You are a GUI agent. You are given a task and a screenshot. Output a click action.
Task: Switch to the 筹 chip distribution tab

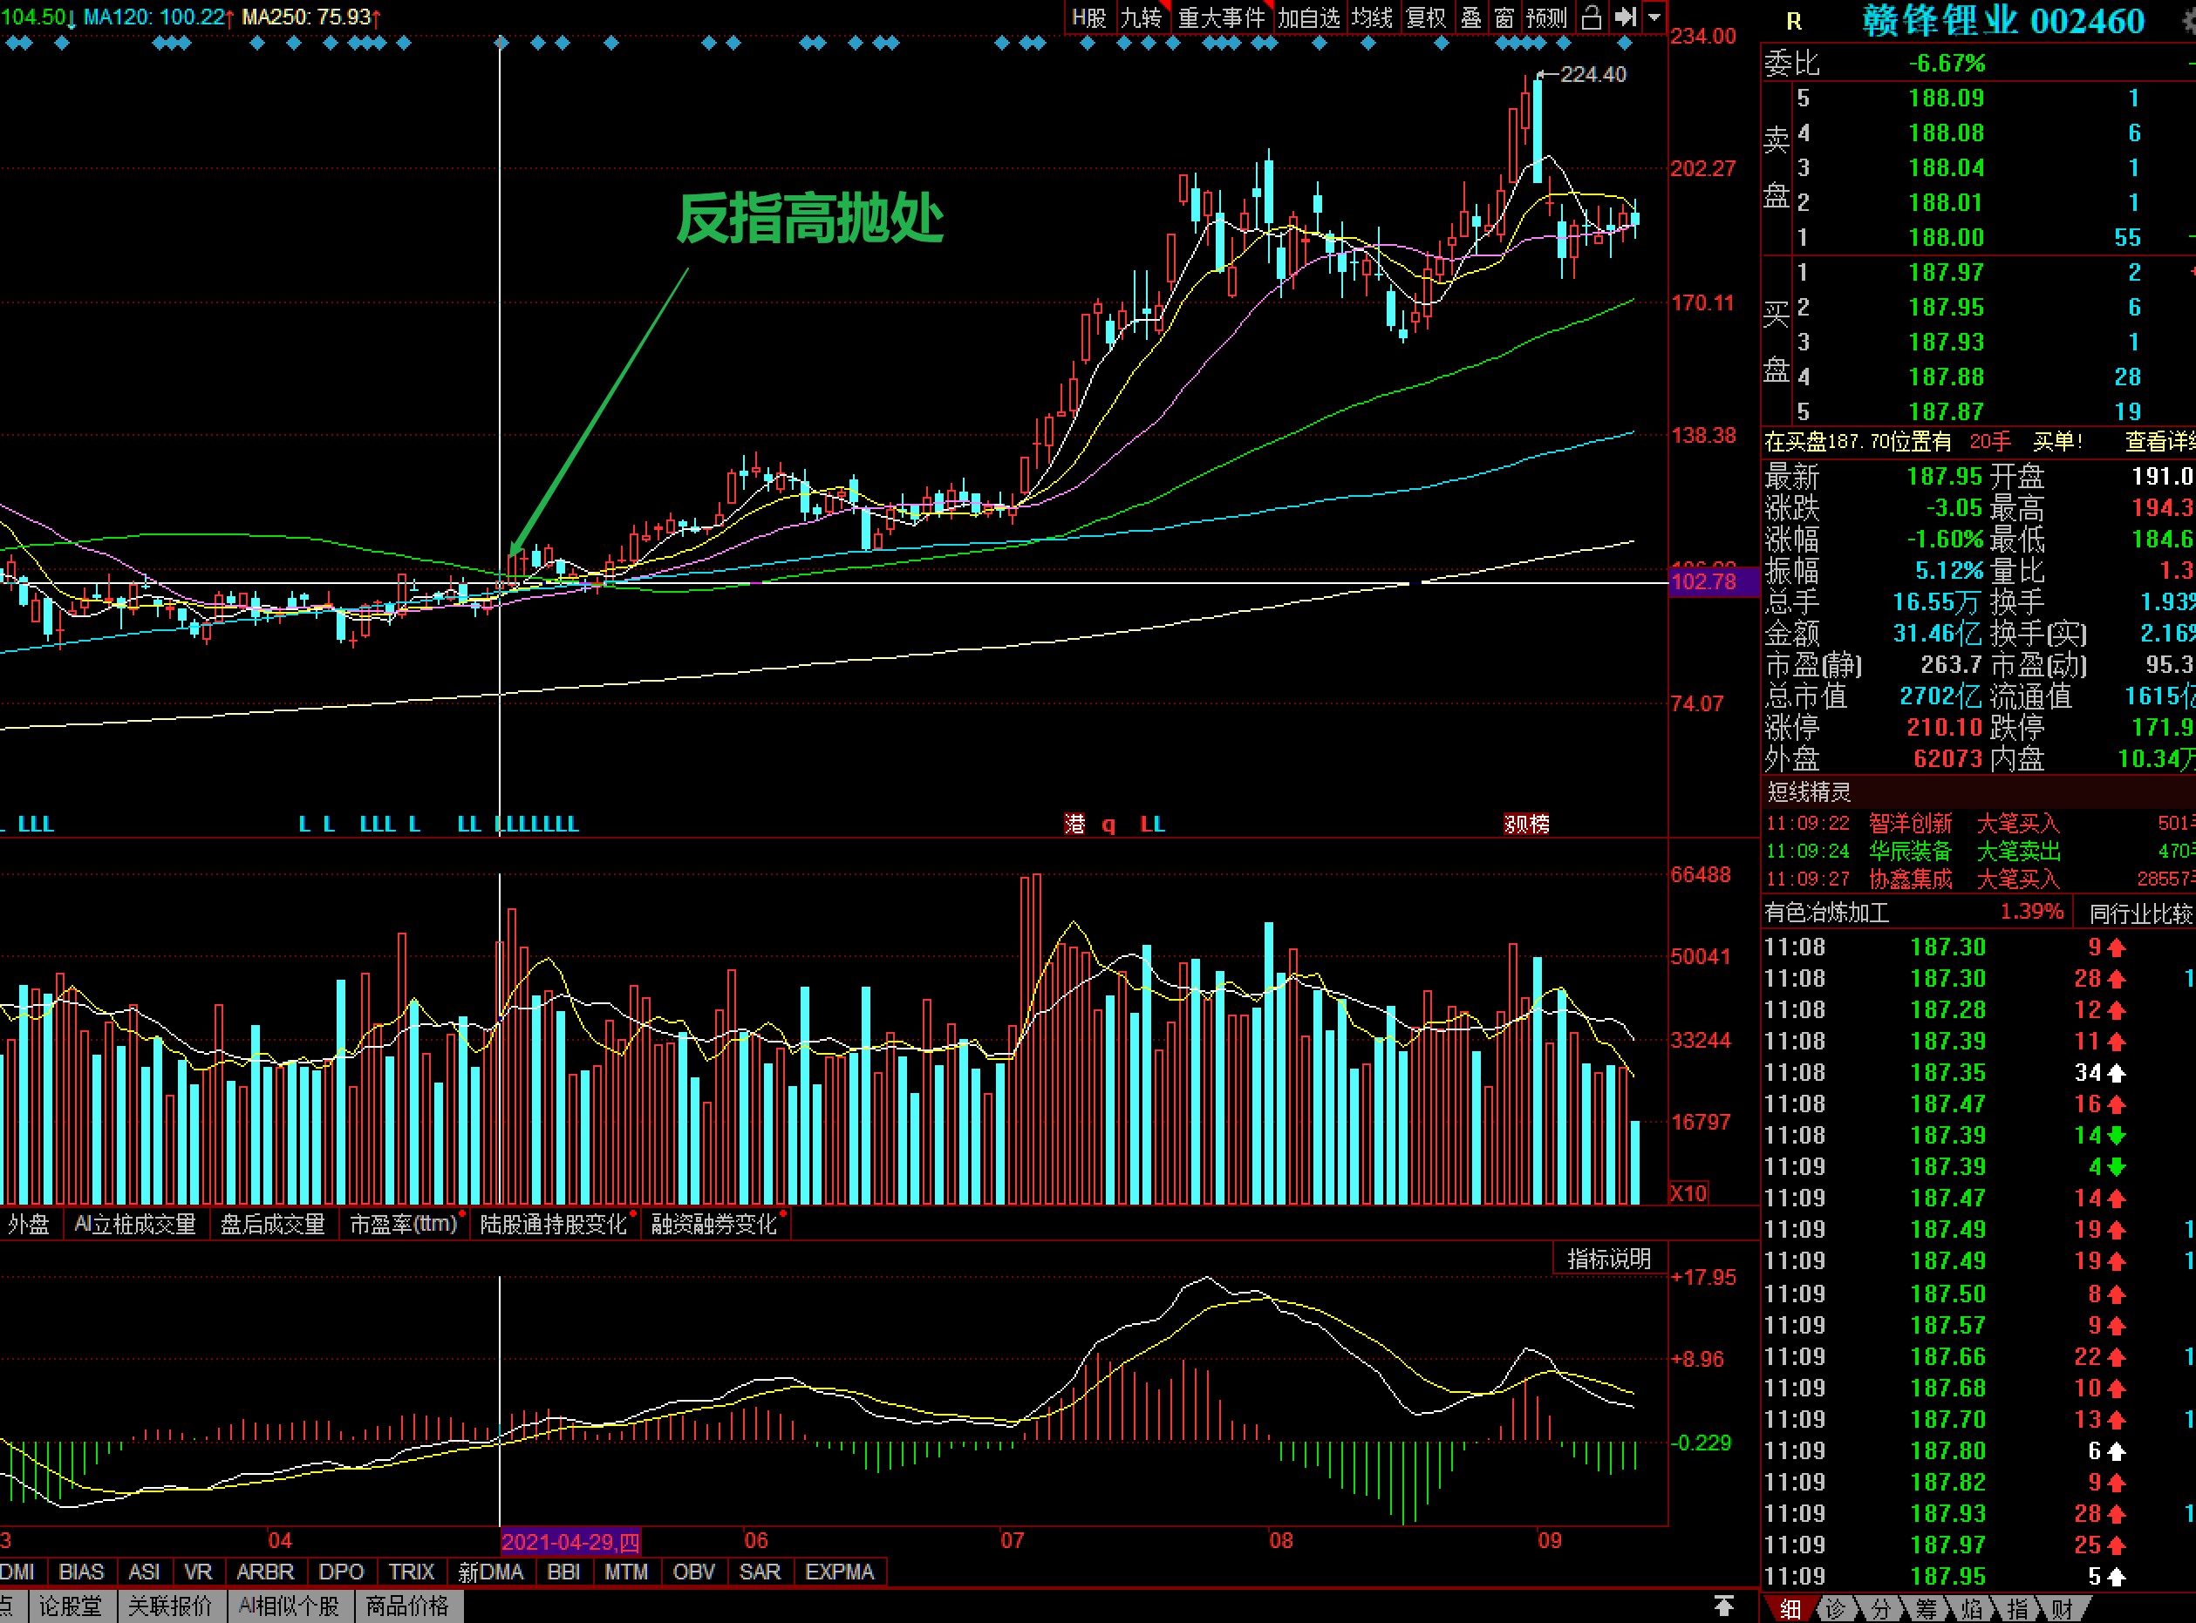pos(1926,1608)
